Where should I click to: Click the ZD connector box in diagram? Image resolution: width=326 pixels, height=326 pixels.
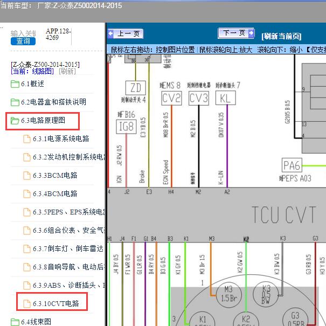[136, 88]
